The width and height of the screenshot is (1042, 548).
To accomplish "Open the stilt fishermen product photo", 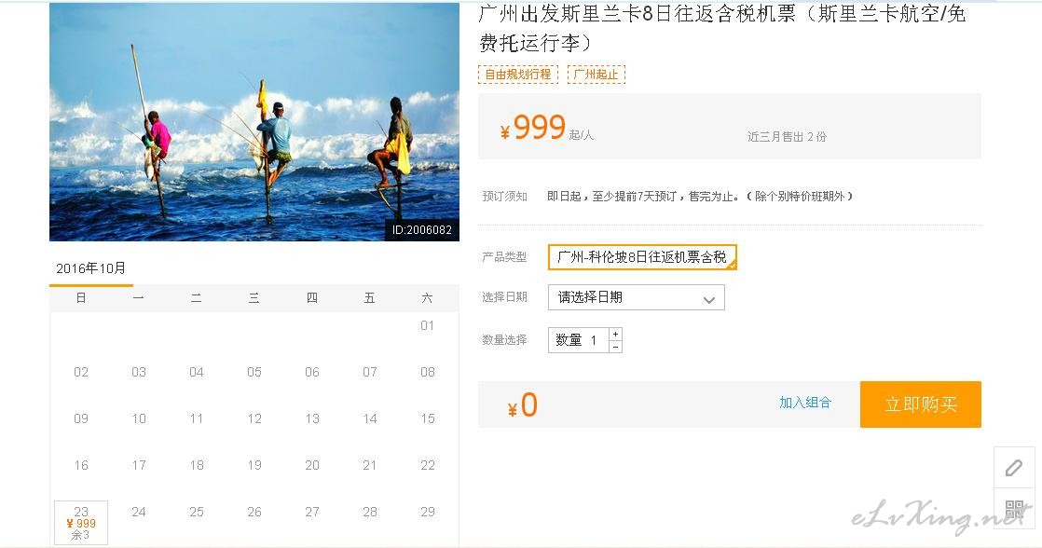I will [254, 121].
